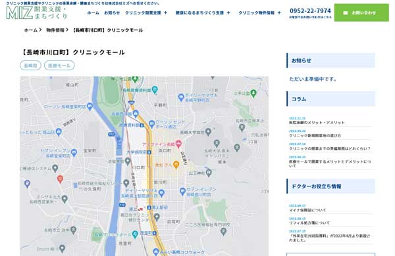Click the red location pin on the map

[x=60, y=179]
